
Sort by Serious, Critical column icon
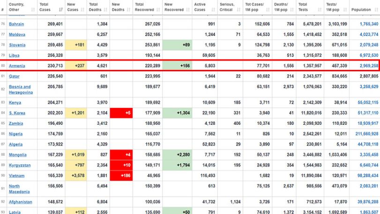(238, 10)
